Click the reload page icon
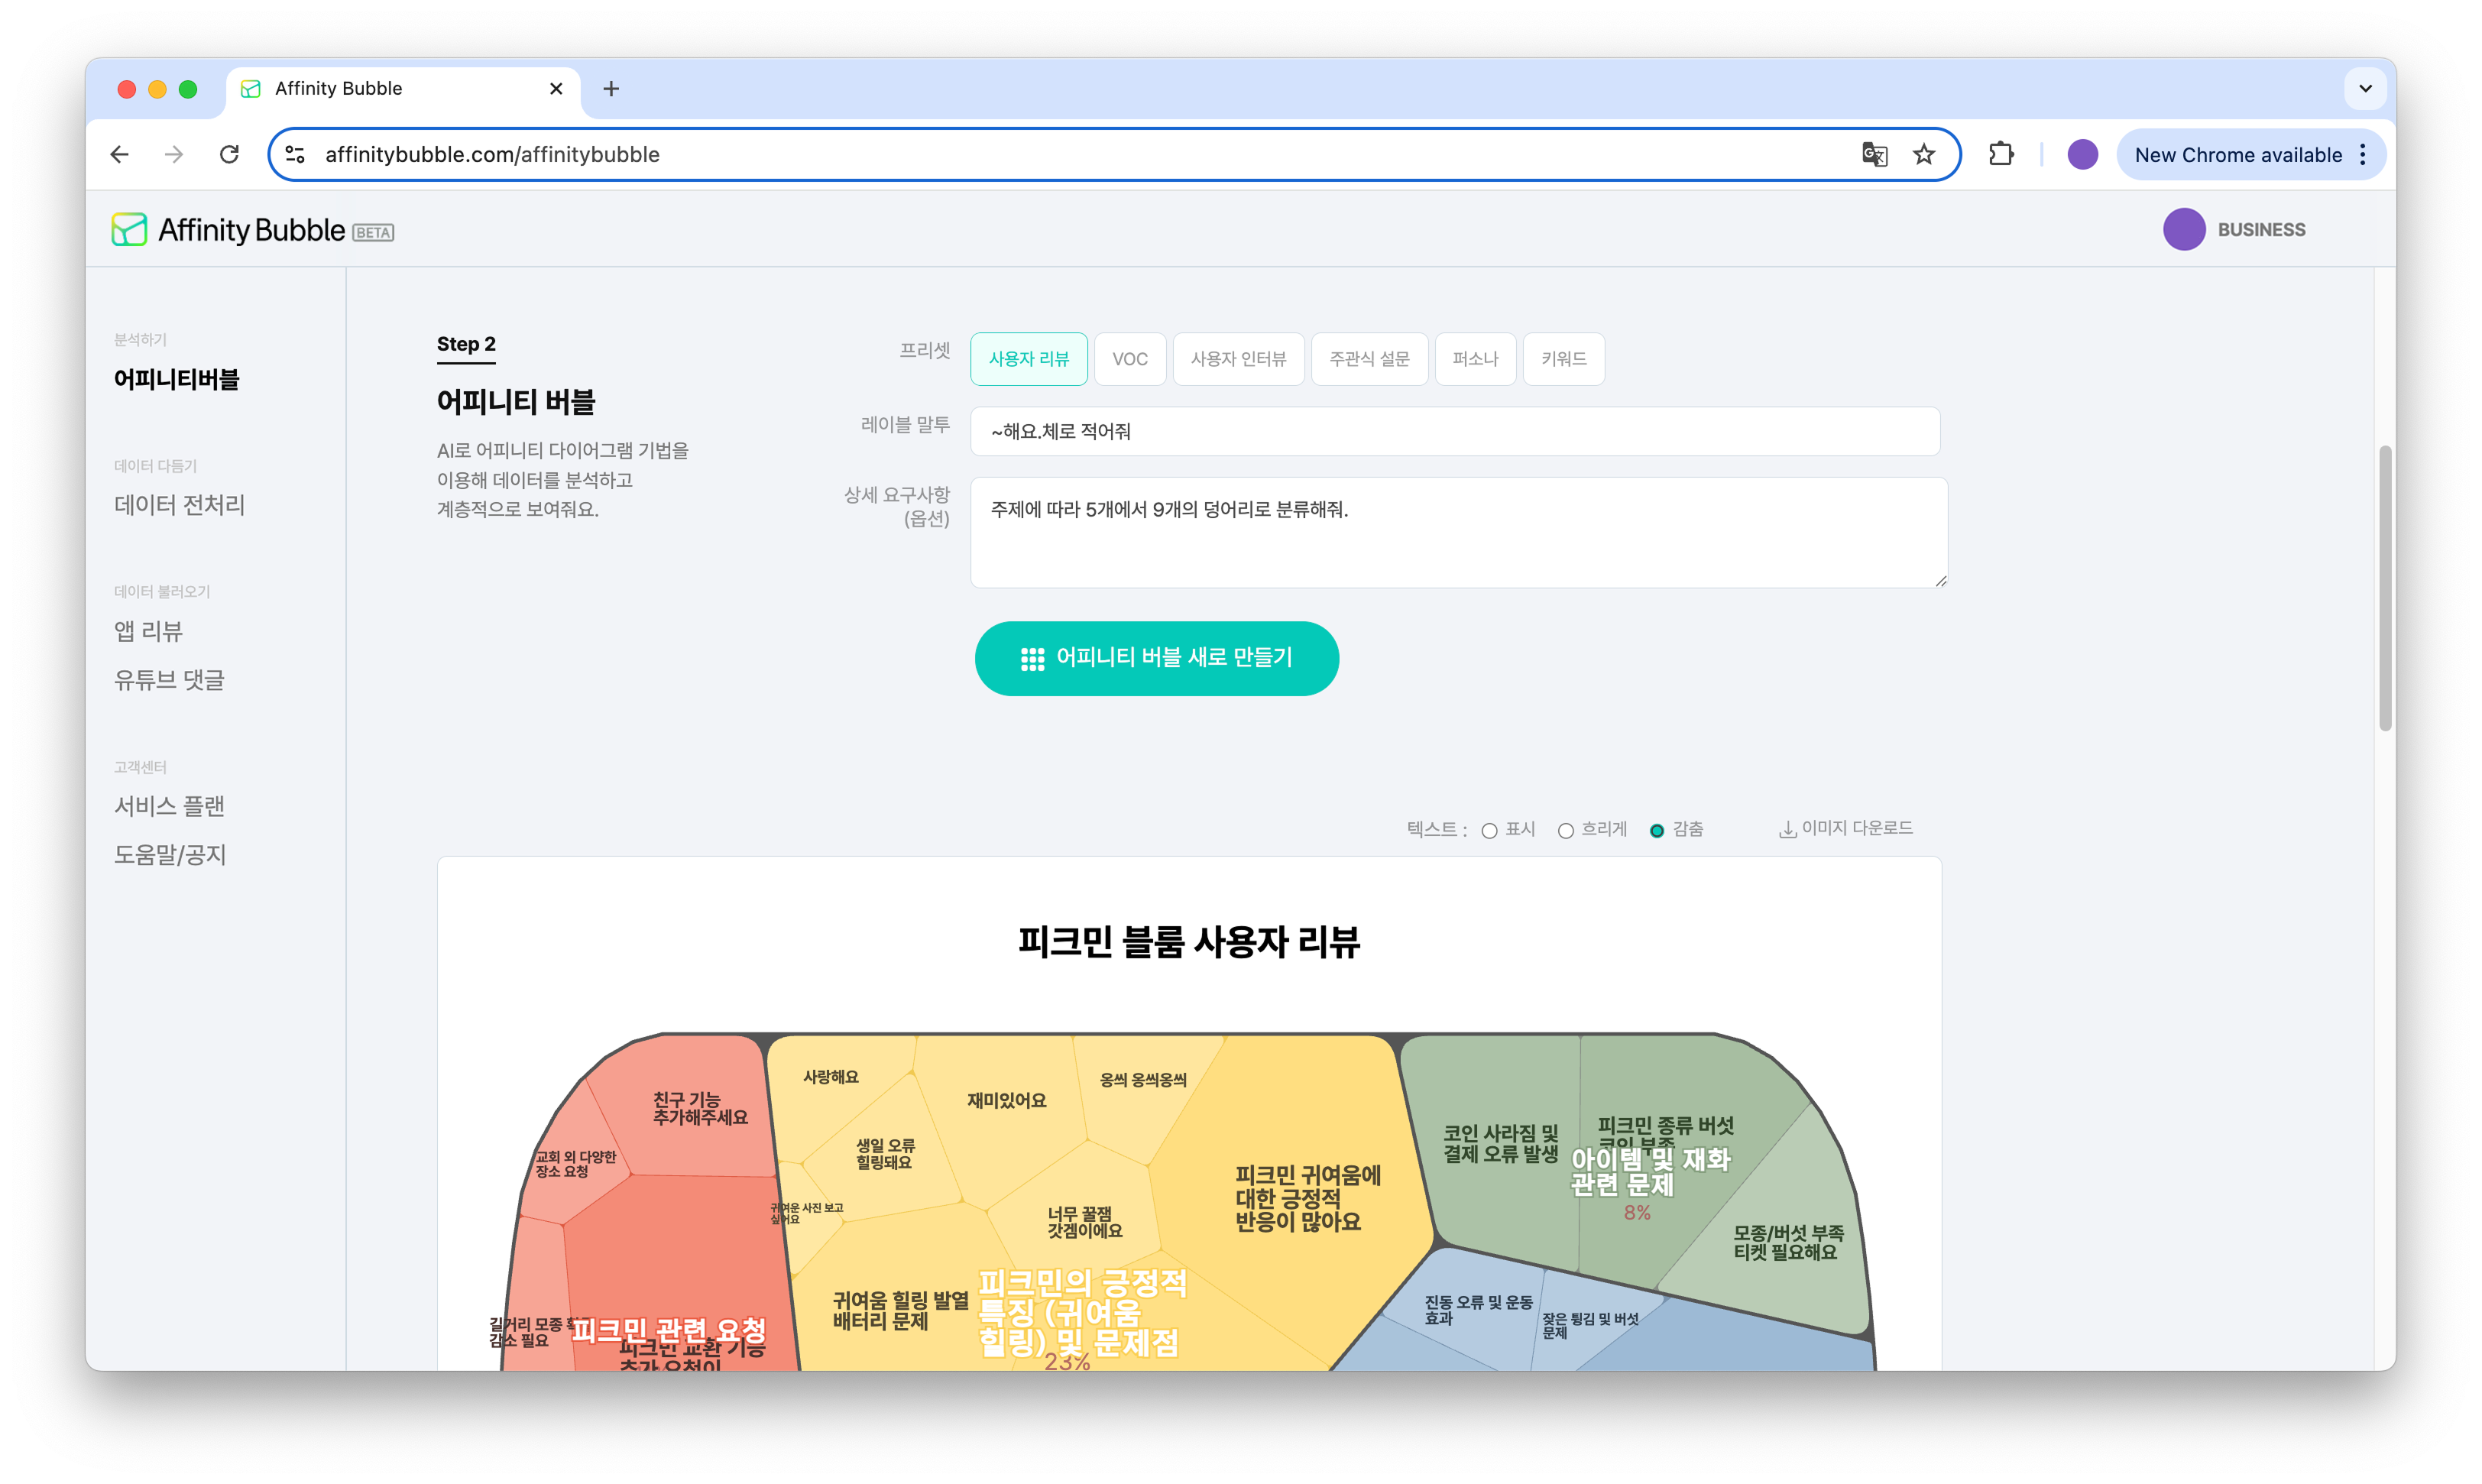This screenshot has height=1484, width=2482. click(x=229, y=154)
